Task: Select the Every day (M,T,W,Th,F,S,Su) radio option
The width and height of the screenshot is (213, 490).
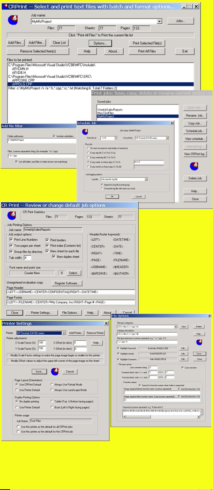Action: click(88, 153)
